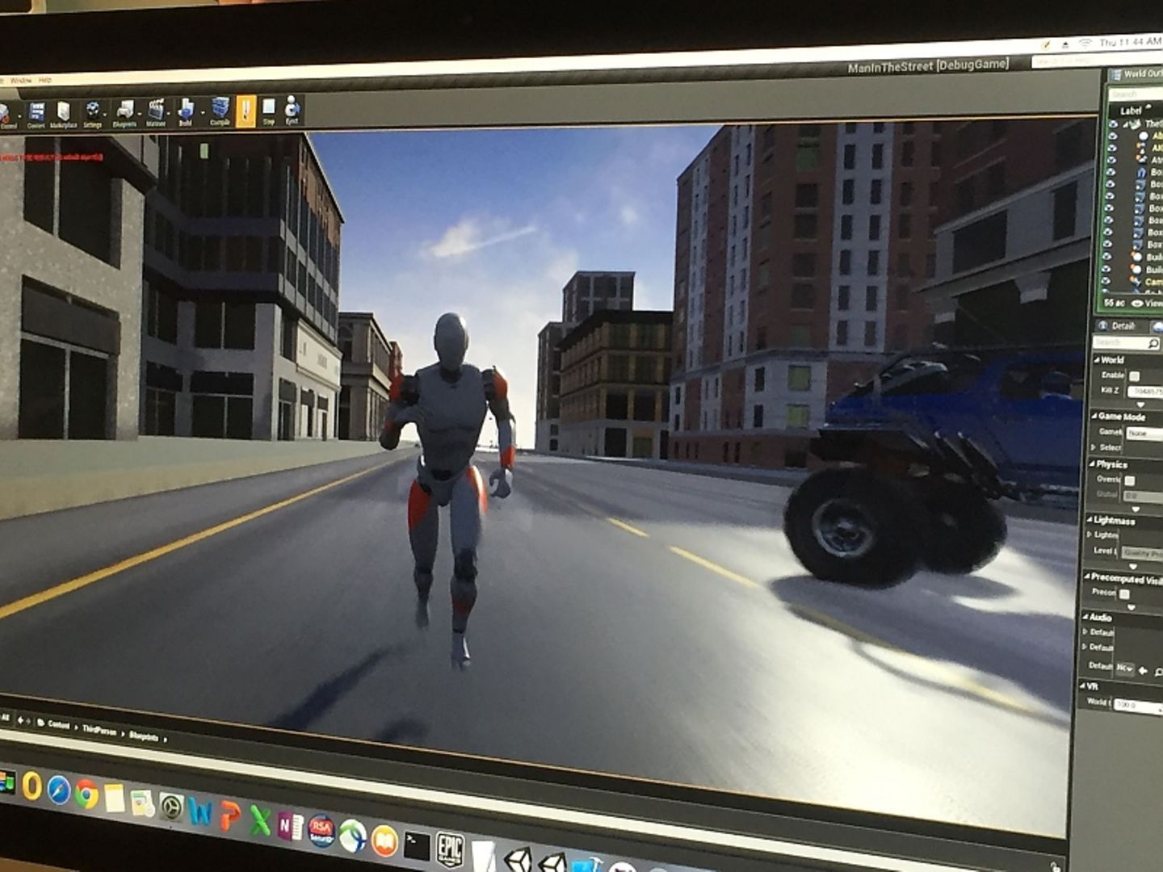
Task: Expand the Blueprints dropdown arrow
Action: click(x=139, y=113)
